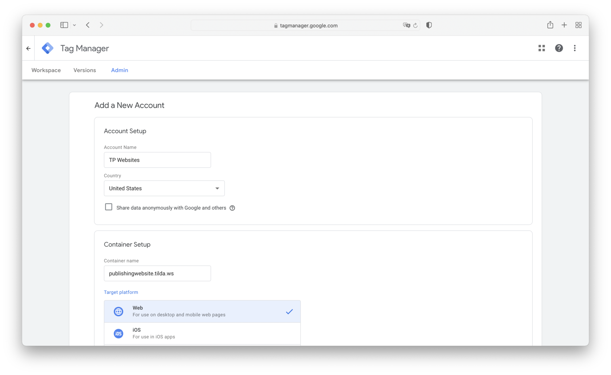The width and height of the screenshot is (611, 375).
Task: Switch to the Versions tab
Action: (x=84, y=70)
